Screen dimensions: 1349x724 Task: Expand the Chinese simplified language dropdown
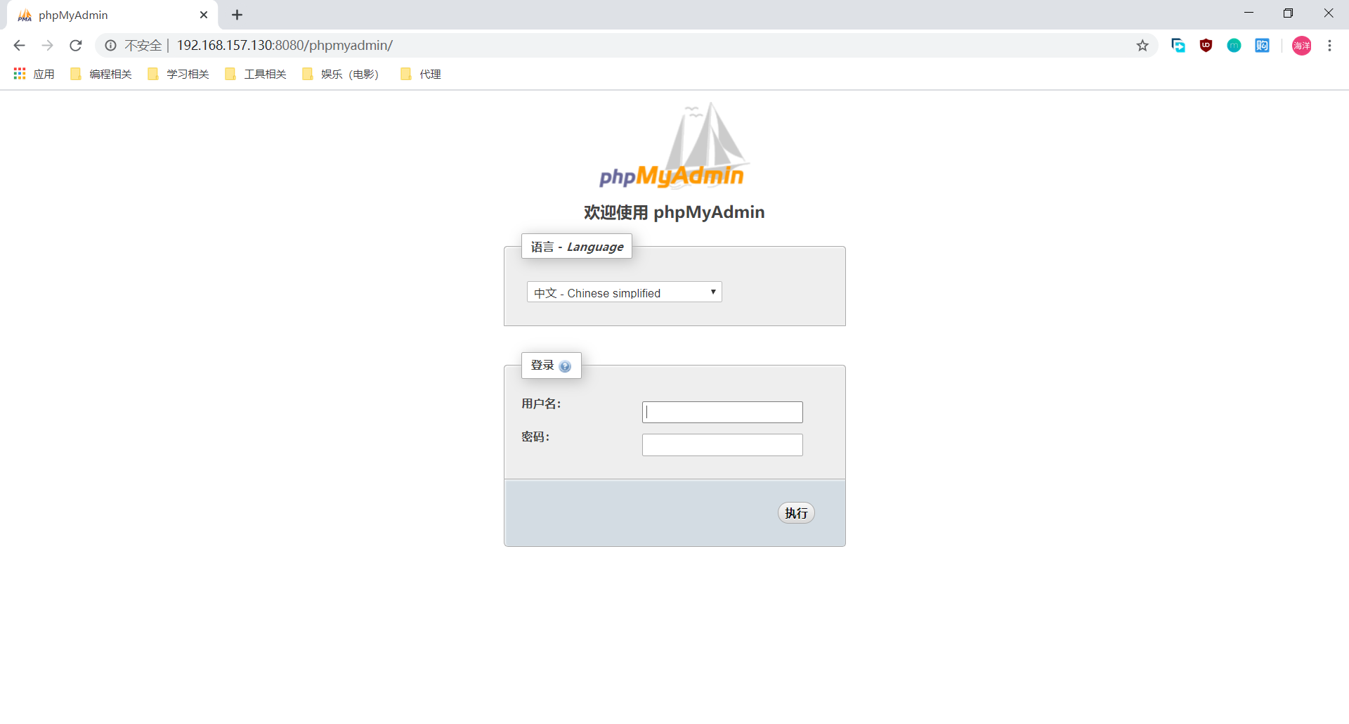pyautogui.click(x=625, y=292)
